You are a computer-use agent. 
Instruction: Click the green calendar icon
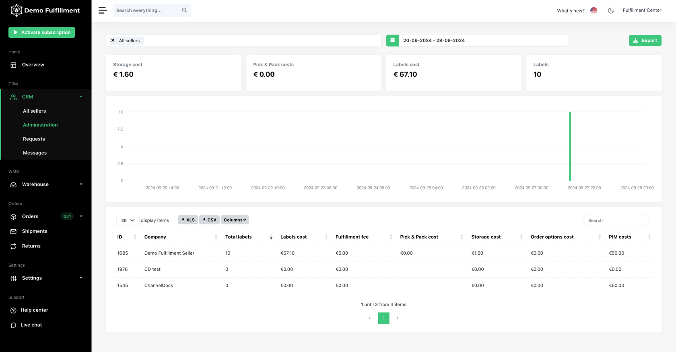(x=392, y=41)
